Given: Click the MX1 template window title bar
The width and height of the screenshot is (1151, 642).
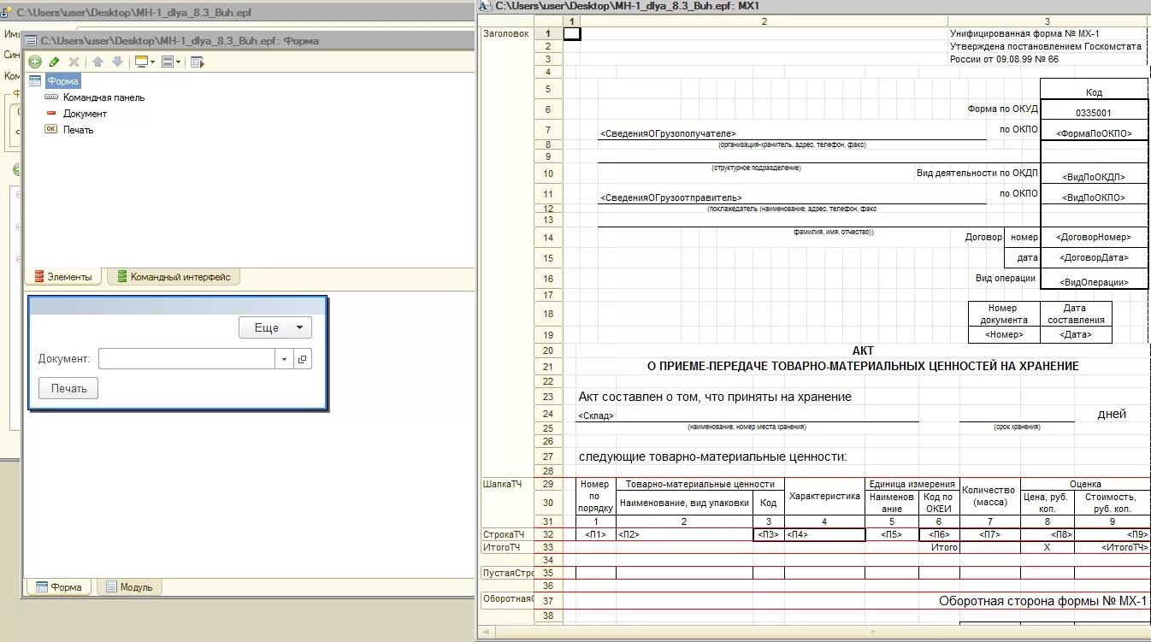Looking at the screenshot, I should pos(812,6).
